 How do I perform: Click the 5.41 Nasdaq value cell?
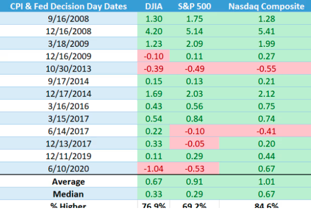tap(265, 31)
